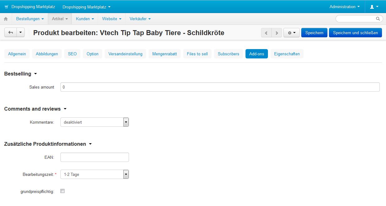Switch to the Abbildungen tab
Viewport: 386px width, 206px height.
point(47,54)
